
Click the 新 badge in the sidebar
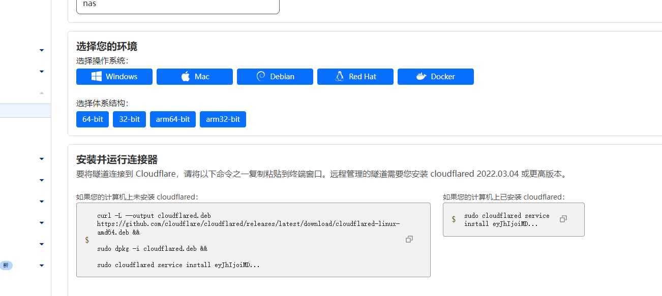pos(6,266)
